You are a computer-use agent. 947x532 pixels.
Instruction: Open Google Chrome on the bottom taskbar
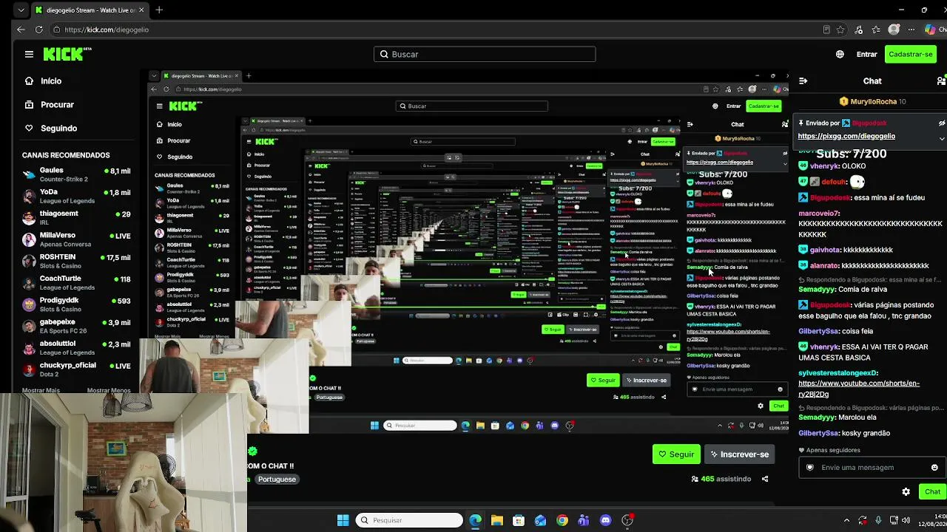click(562, 520)
